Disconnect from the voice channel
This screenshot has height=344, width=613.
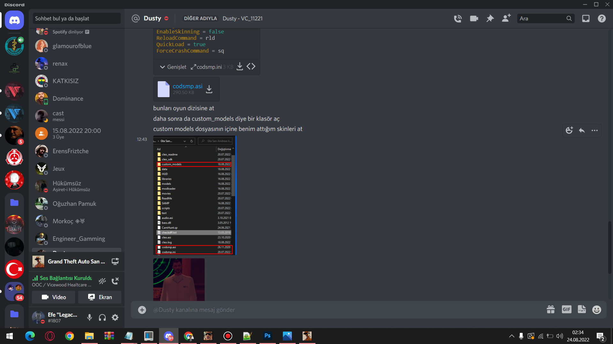click(x=115, y=281)
